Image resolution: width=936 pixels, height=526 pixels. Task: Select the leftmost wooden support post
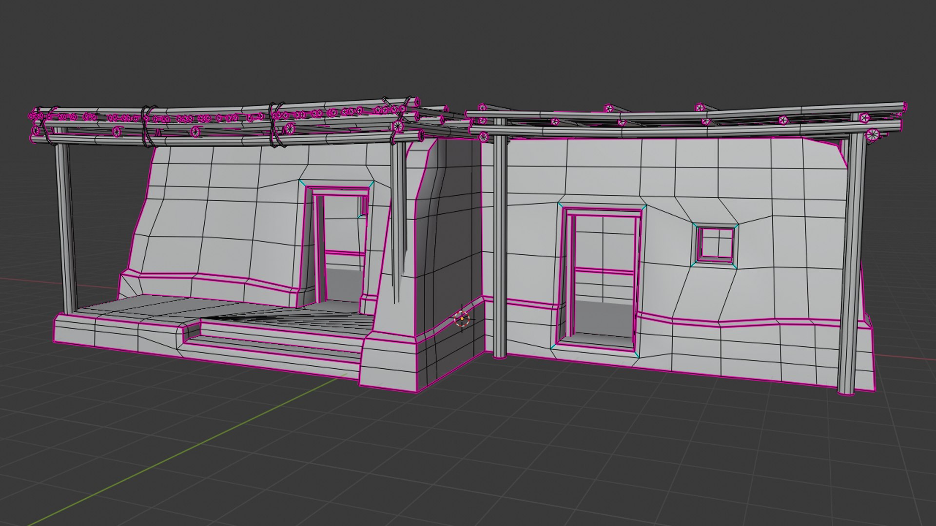66,222
